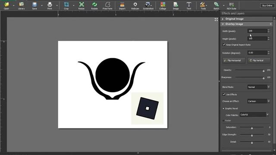The width and height of the screenshot is (276, 155).
Task: Open the Batch tool
Action: (x=216, y=6)
